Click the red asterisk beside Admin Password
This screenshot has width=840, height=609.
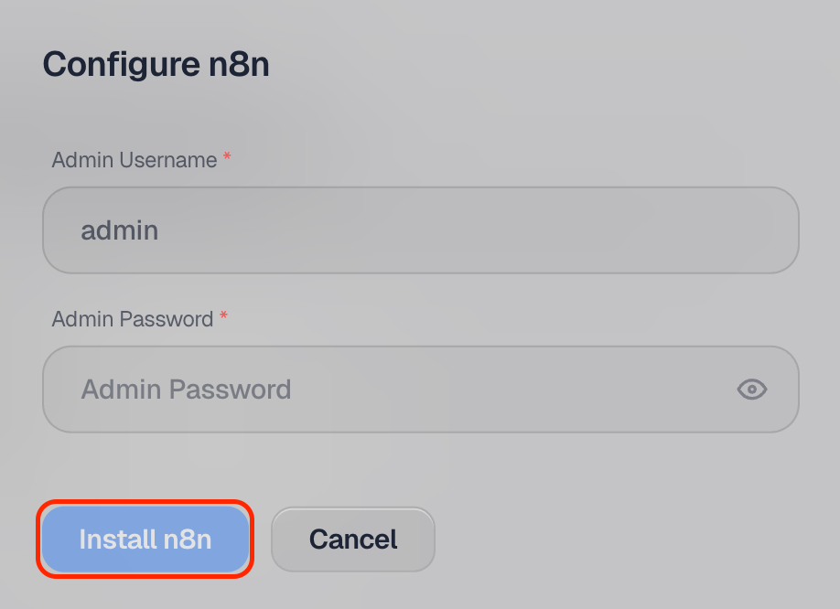click(223, 315)
